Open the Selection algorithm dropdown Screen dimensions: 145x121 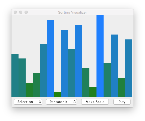(x=28, y=102)
